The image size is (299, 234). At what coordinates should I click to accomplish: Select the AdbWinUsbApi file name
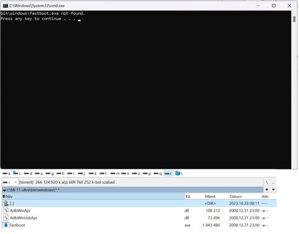[24, 218]
